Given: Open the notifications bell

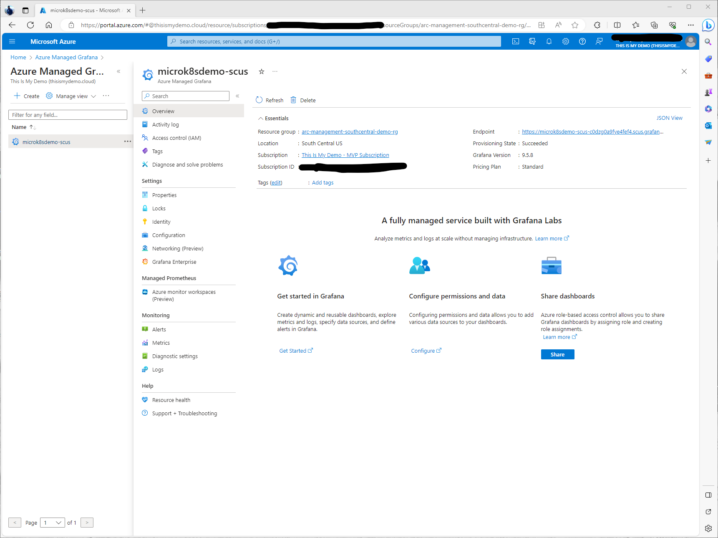Looking at the screenshot, I should click(x=549, y=41).
